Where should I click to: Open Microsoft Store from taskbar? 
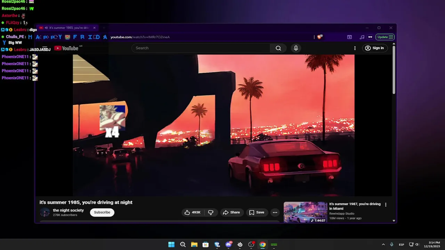pyautogui.click(x=205, y=244)
